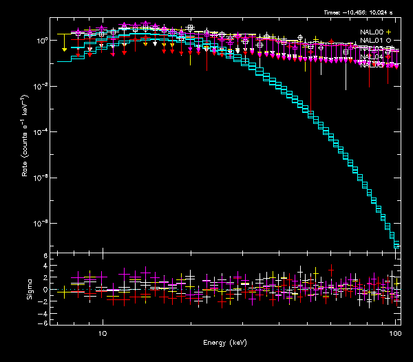Screen dimensions: 413x362
Task: Click the 0 tick label on Sigma axis
Action: [x=45, y=289]
